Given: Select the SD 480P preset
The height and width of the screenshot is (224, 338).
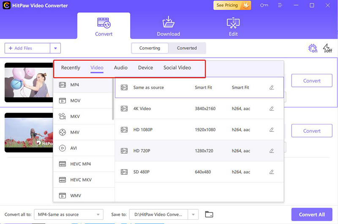Looking at the screenshot, I should pos(199,172).
